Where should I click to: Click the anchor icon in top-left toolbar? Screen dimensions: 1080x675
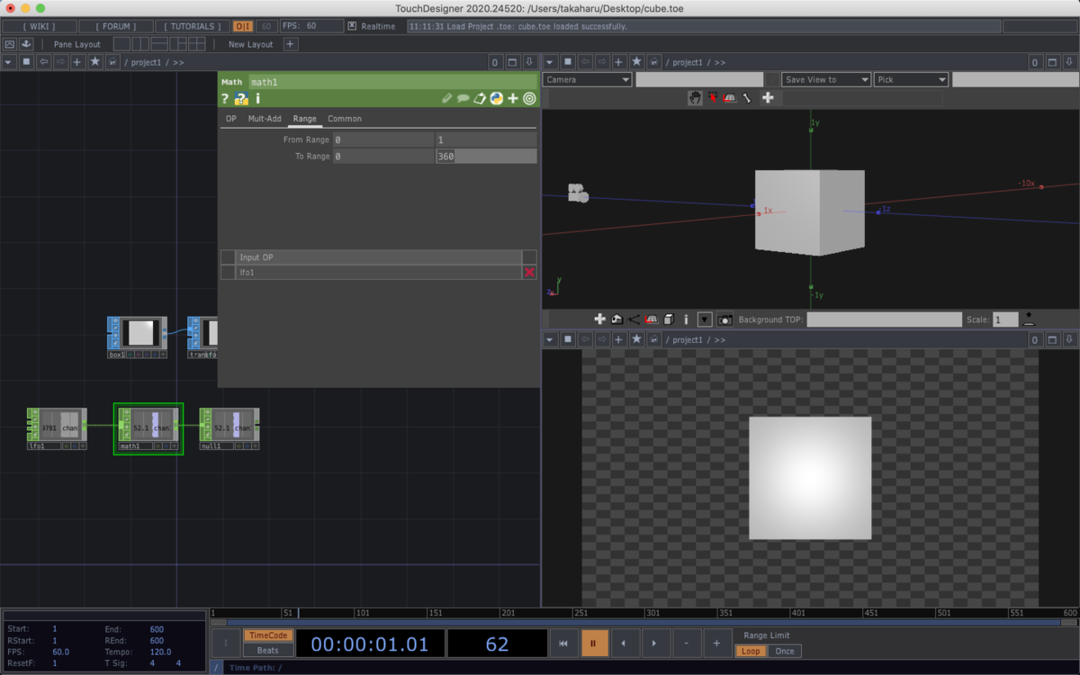click(26, 44)
